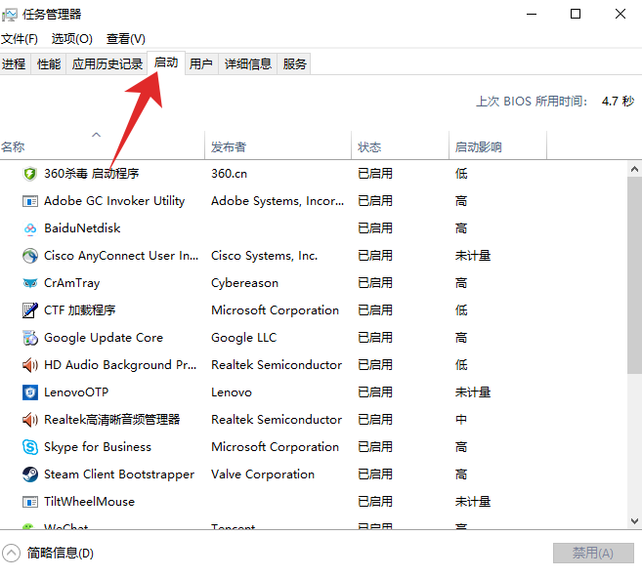
Task: Click the sort arrow above 名称 column
Action: [96, 135]
